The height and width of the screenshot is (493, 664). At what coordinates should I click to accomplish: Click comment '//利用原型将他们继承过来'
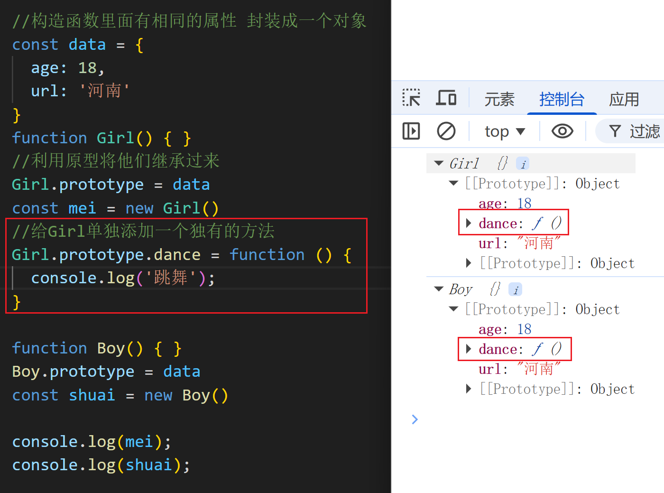[116, 161]
